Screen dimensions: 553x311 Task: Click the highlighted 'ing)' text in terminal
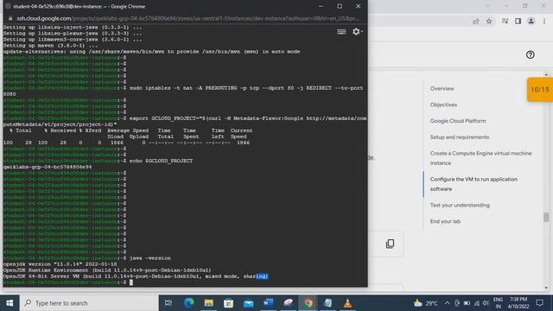click(x=262, y=276)
